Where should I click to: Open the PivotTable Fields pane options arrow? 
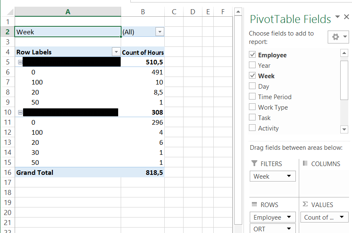click(x=337, y=17)
